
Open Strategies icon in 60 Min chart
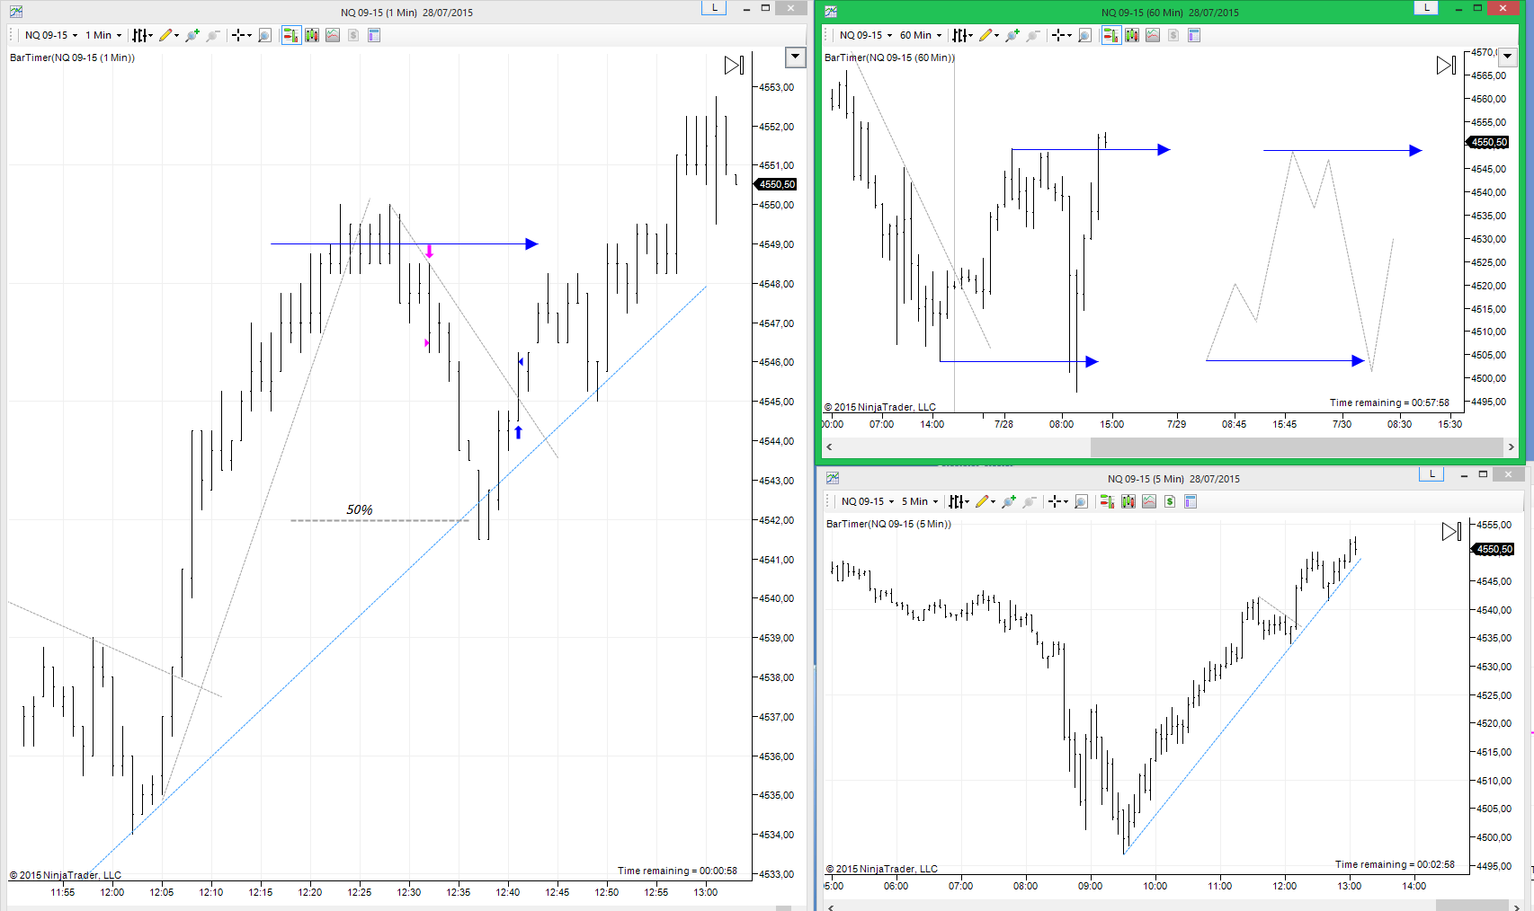coord(1173,35)
